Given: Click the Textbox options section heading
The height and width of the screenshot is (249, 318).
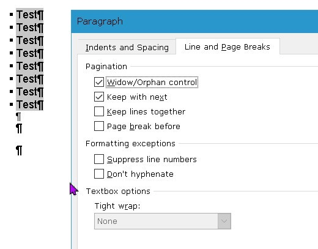Looking at the screenshot, I should [x=118, y=191].
